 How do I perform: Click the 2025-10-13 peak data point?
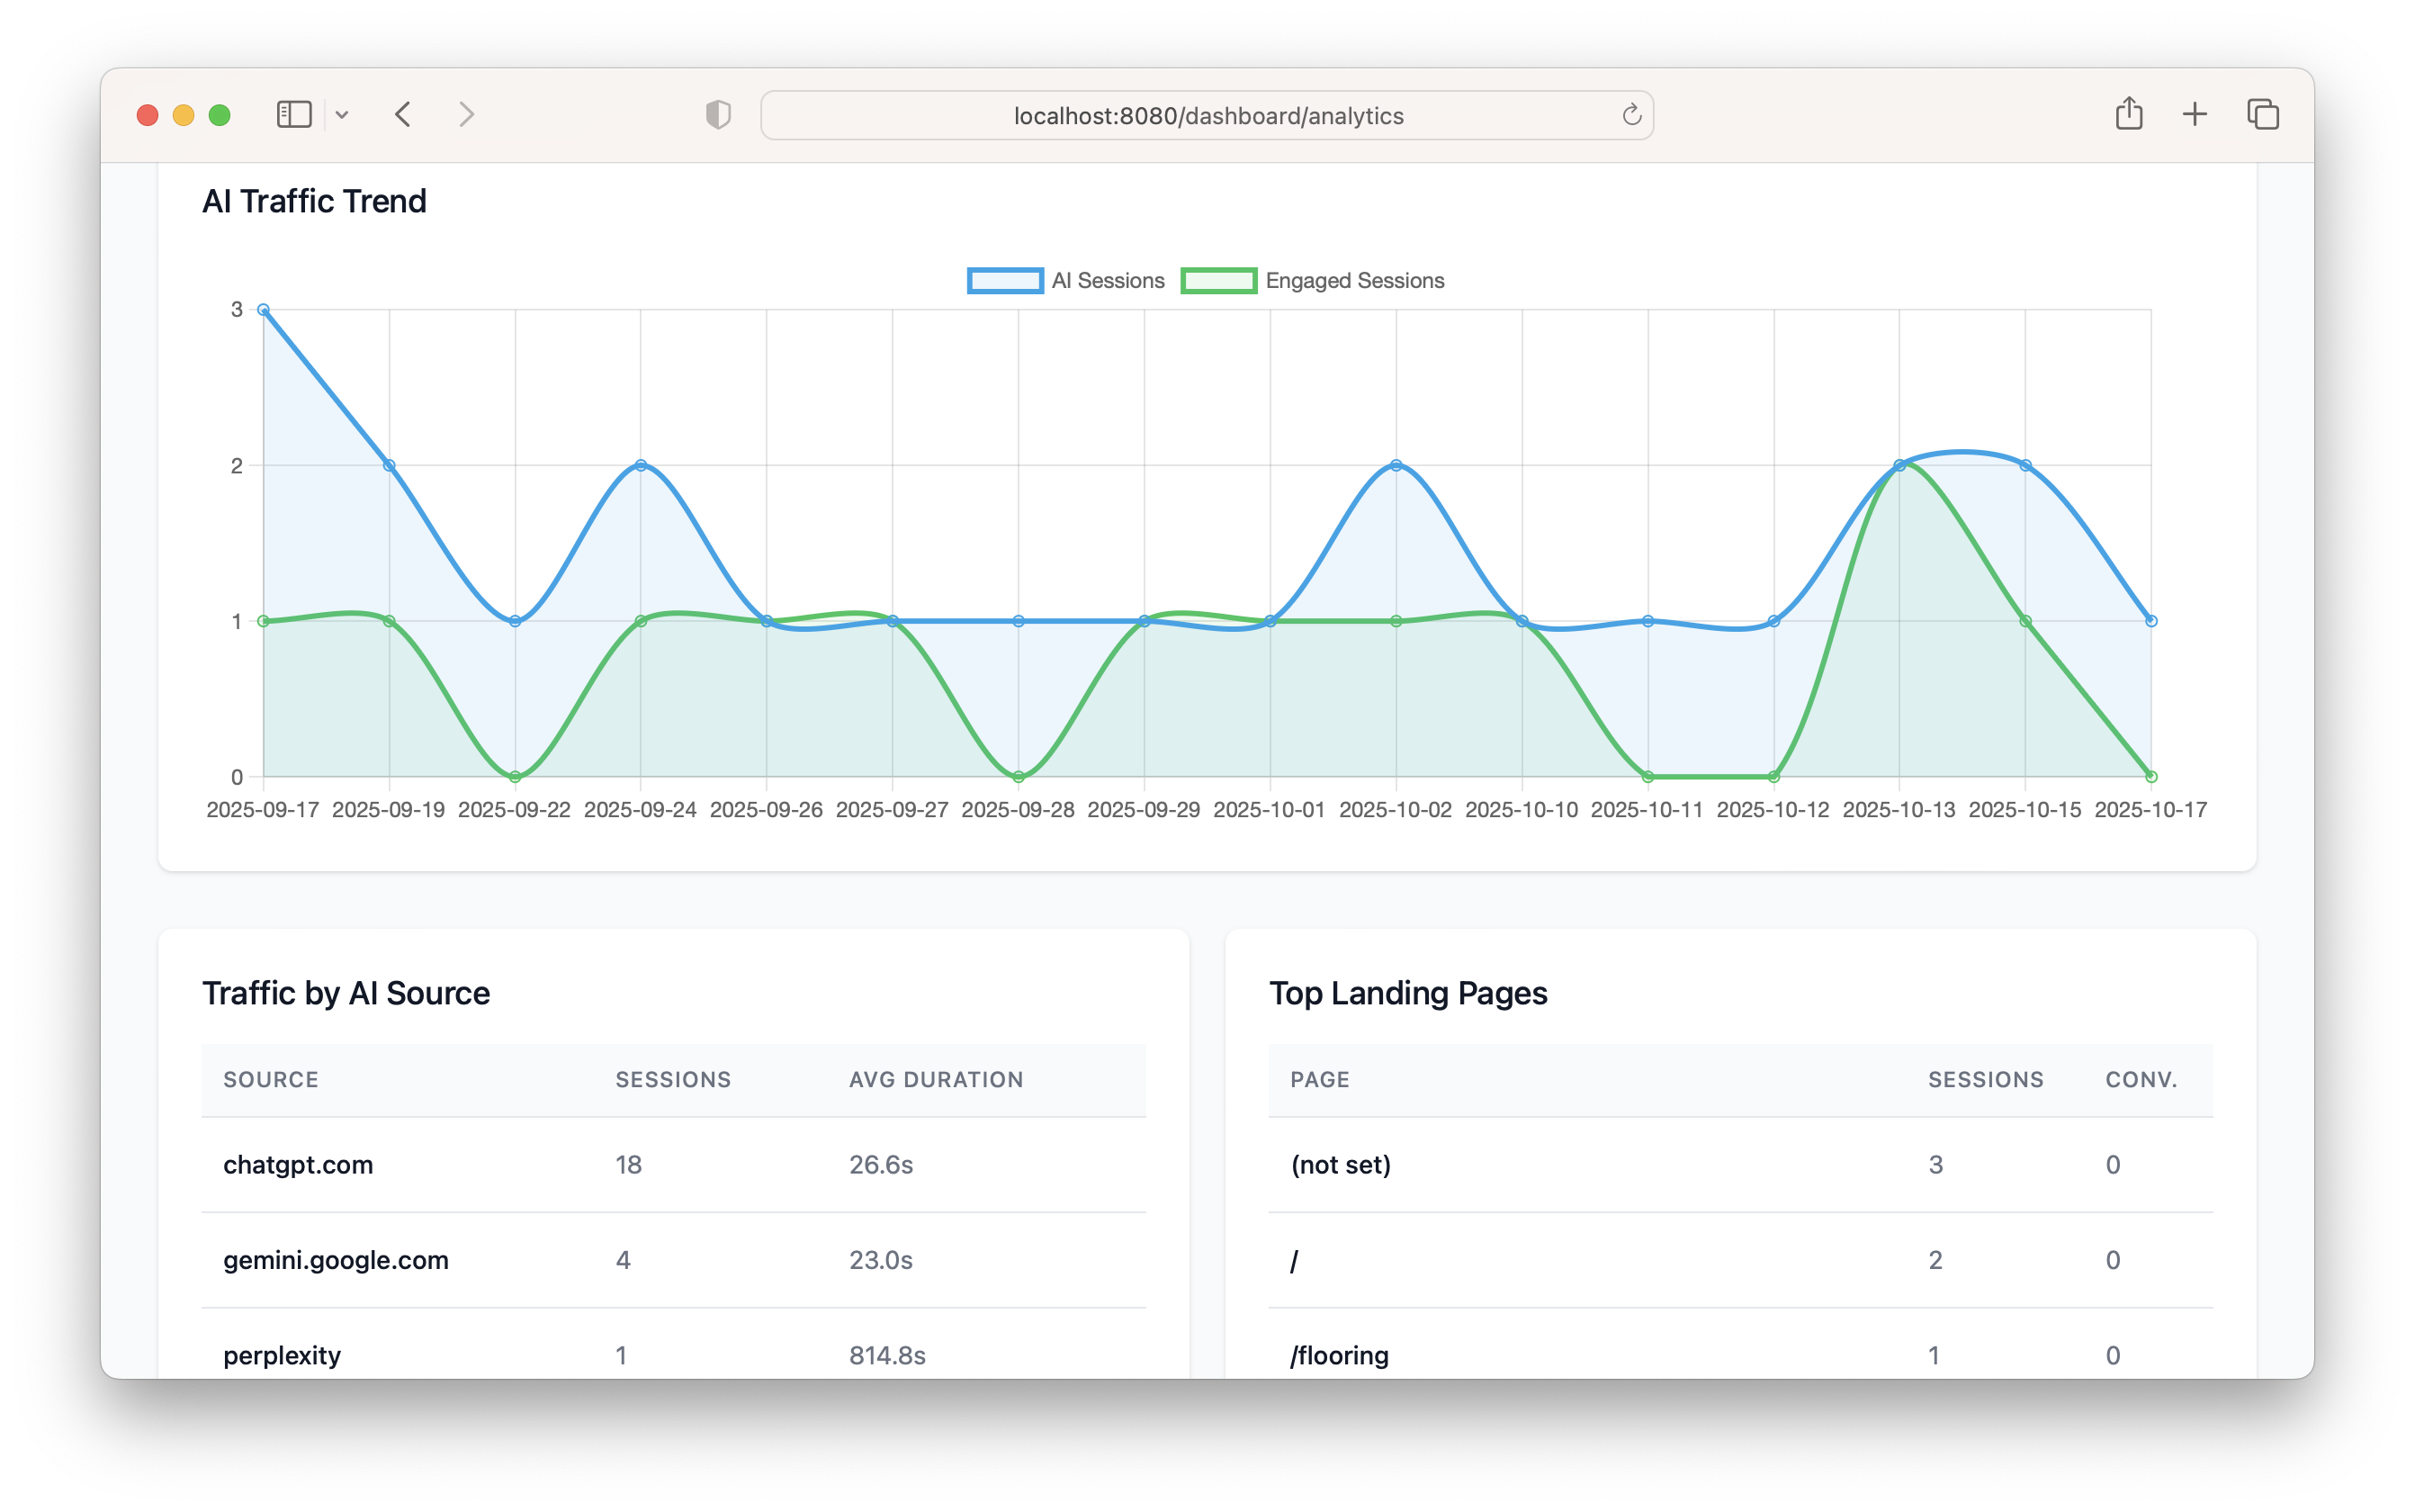(x=1899, y=464)
